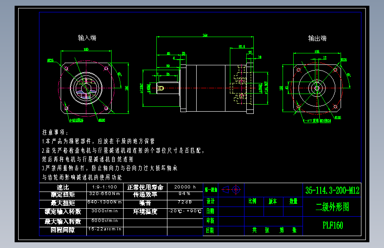Viewport: 384px width, 248px height.
Task: Click drawing number '35-114.3-200-M12'
Action: pyautogui.click(x=332, y=190)
